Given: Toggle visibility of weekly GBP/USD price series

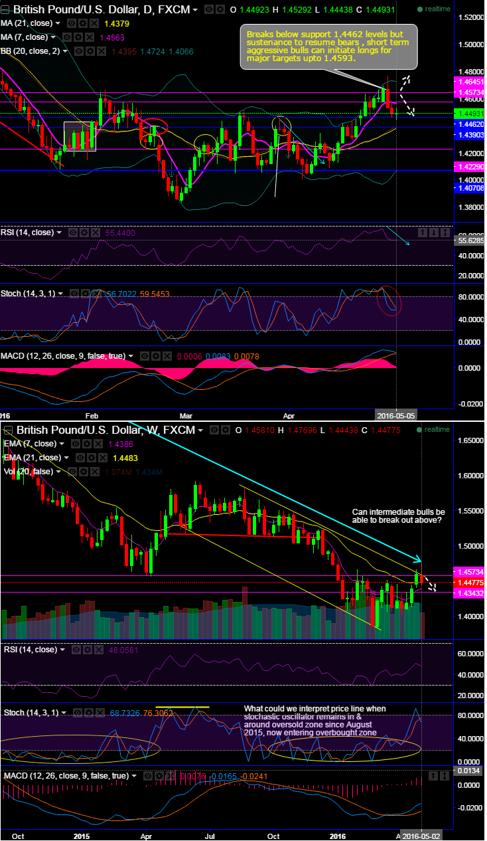Looking at the screenshot, I should [x=214, y=430].
